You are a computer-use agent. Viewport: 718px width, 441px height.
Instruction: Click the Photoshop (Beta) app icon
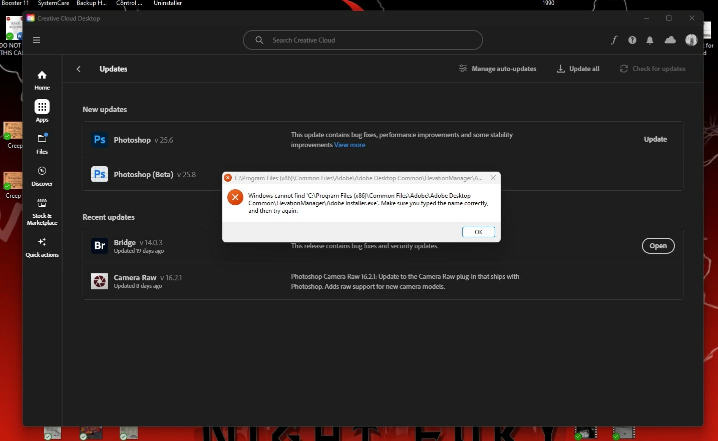point(100,174)
